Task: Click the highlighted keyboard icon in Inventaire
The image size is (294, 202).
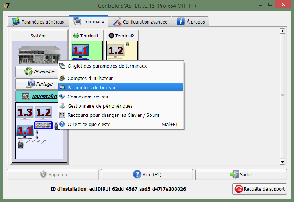Action: coord(43,125)
